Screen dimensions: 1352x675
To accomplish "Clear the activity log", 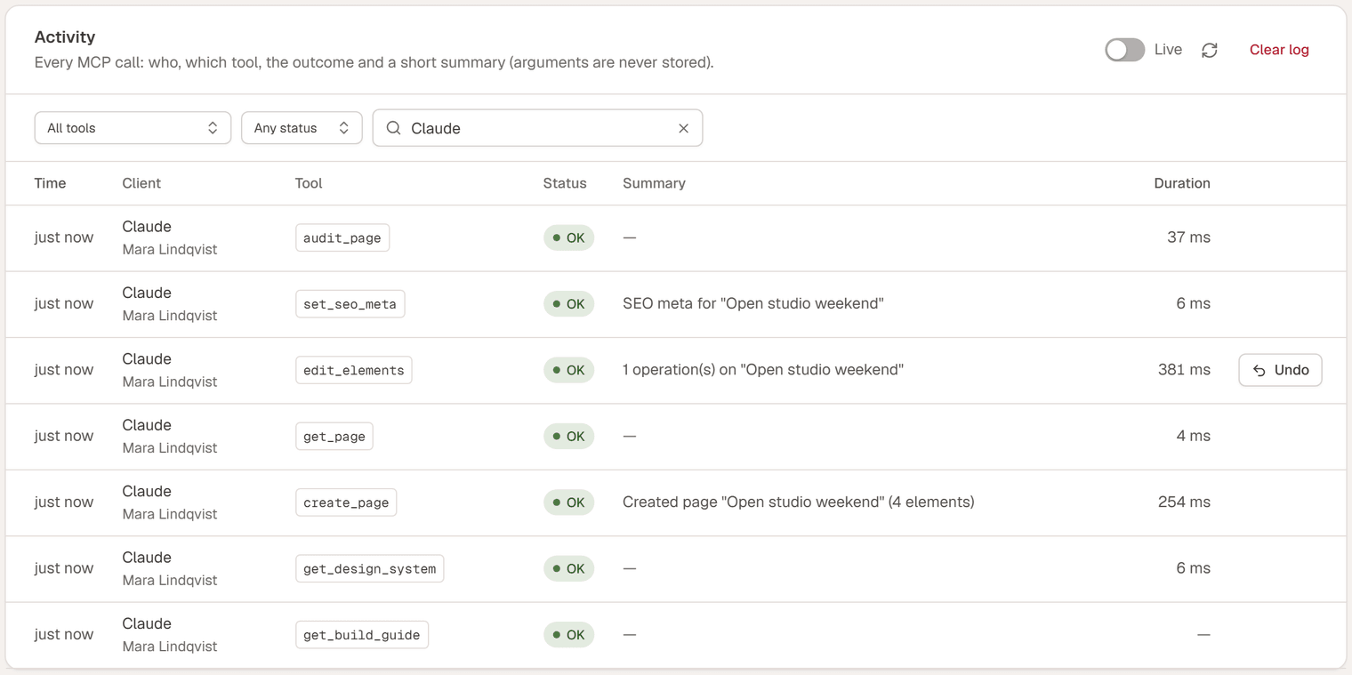I will coord(1279,50).
